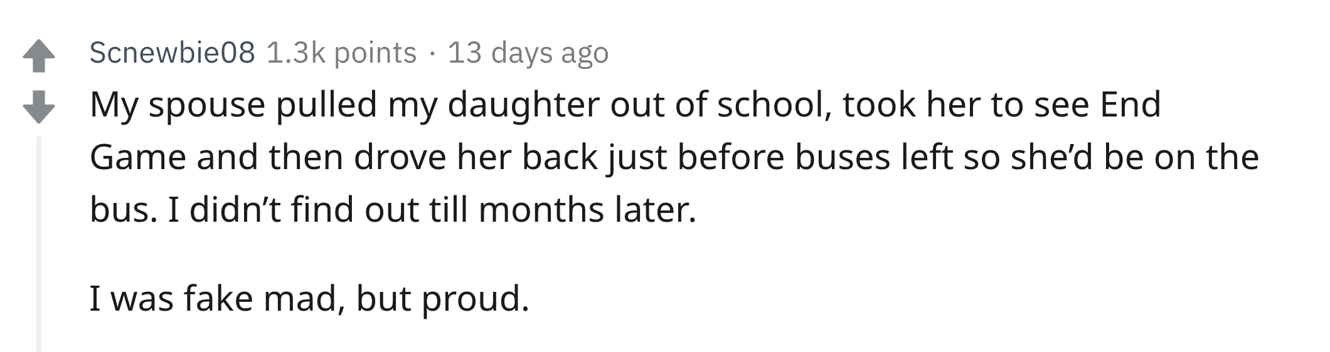Click the word 'daughter' in the comment
The image size is (1330, 352).
523,105
